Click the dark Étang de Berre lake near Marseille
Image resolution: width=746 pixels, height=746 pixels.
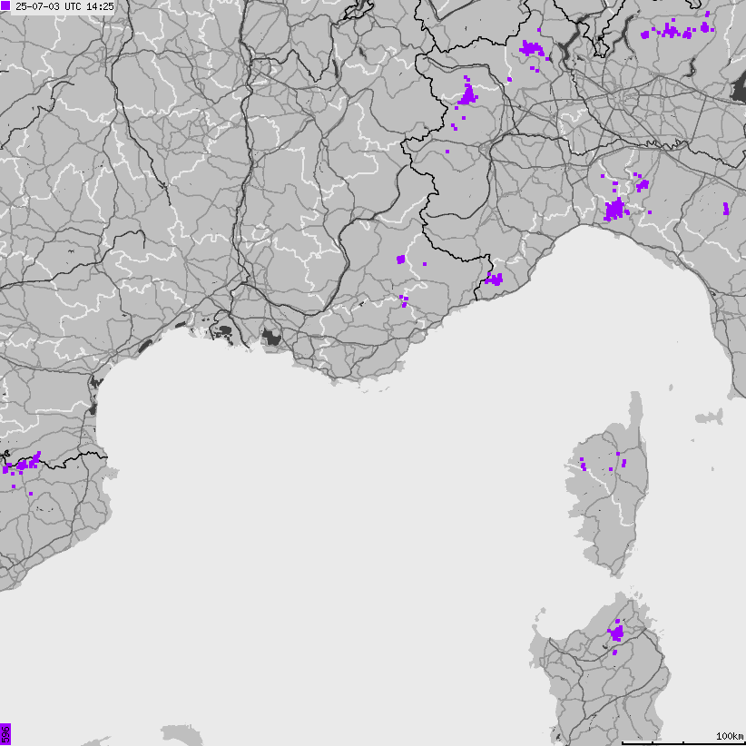tap(272, 339)
